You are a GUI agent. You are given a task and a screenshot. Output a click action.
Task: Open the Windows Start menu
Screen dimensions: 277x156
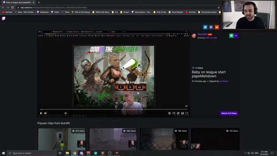[x=3, y=153]
